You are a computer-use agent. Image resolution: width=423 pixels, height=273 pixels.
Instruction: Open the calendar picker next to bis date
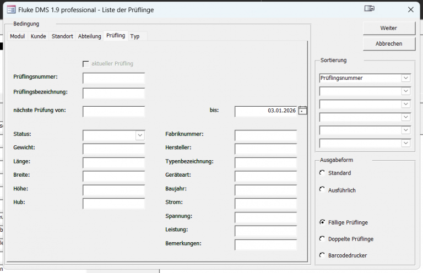coord(303,110)
